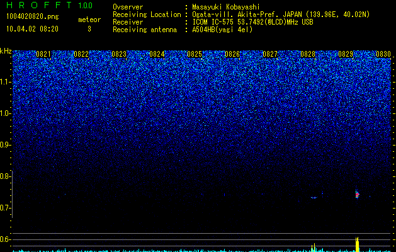Click the 0.7 kHz axis label
Screen dimensions: 396x252
[5, 208]
